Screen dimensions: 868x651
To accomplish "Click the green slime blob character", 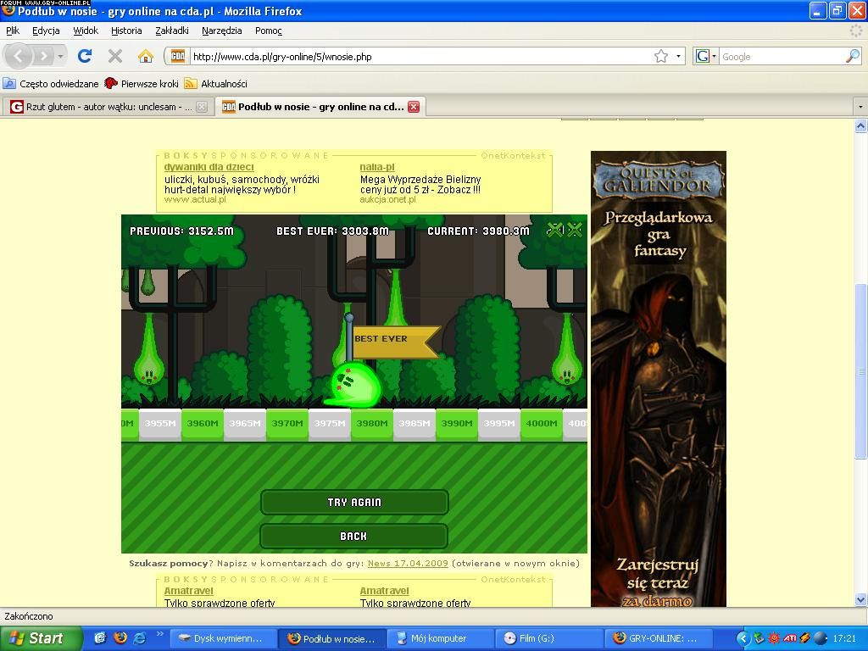I will click(x=353, y=384).
